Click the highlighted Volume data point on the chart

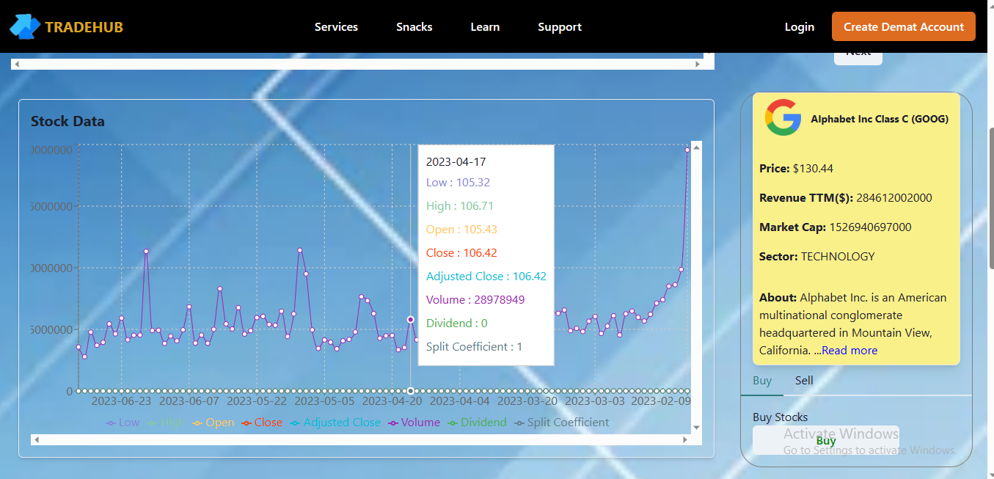(410, 320)
